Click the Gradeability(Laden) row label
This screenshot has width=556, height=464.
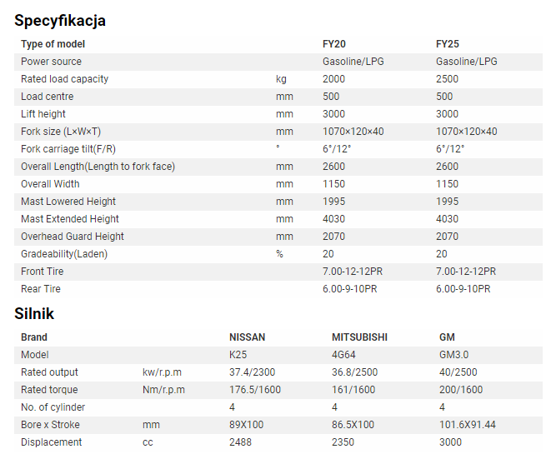(64, 254)
